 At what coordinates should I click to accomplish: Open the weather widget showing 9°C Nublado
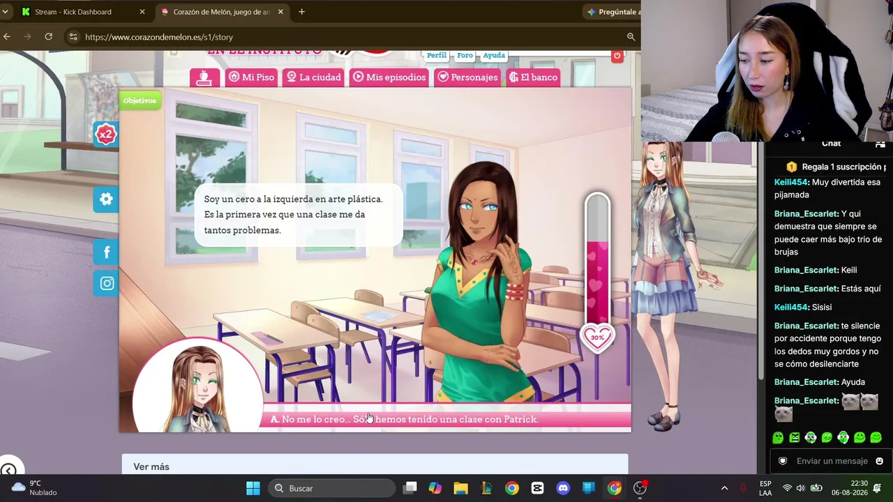point(33,488)
